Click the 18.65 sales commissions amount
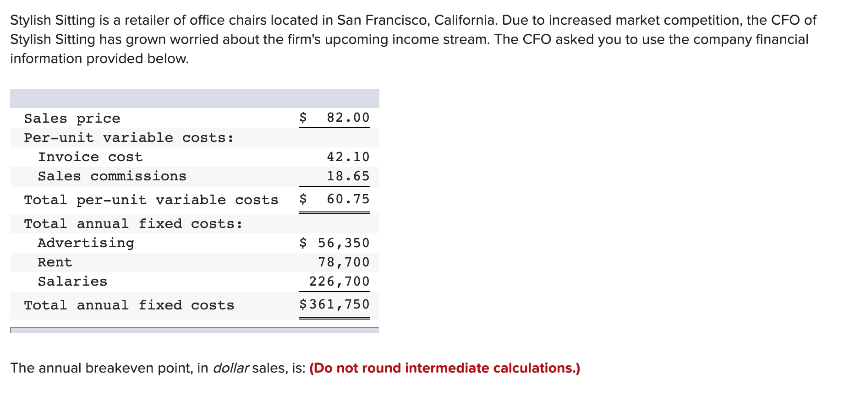The image size is (855, 401). click(x=348, y=176)
